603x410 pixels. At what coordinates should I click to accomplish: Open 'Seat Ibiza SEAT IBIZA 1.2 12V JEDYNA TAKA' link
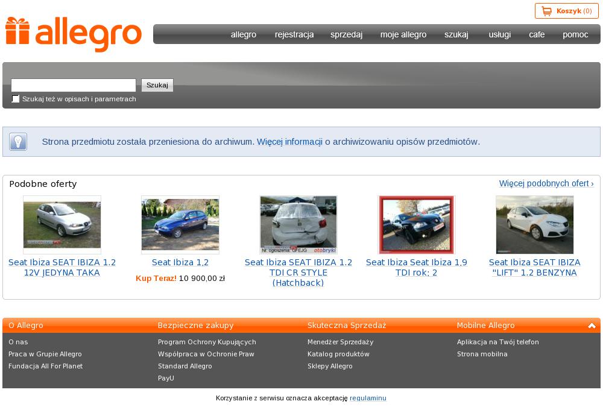(62, 267)
